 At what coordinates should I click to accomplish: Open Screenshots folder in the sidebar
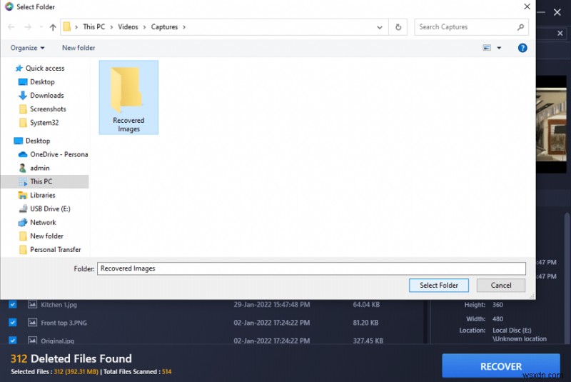click(x=48, y=109)
